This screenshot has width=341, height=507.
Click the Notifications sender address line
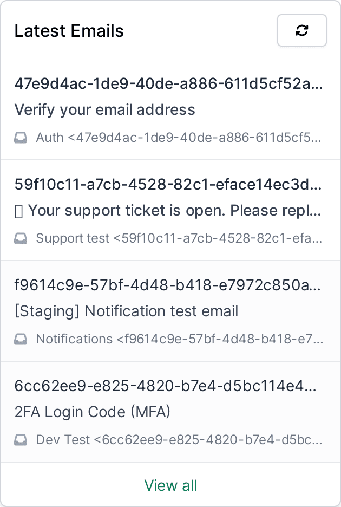179,339
